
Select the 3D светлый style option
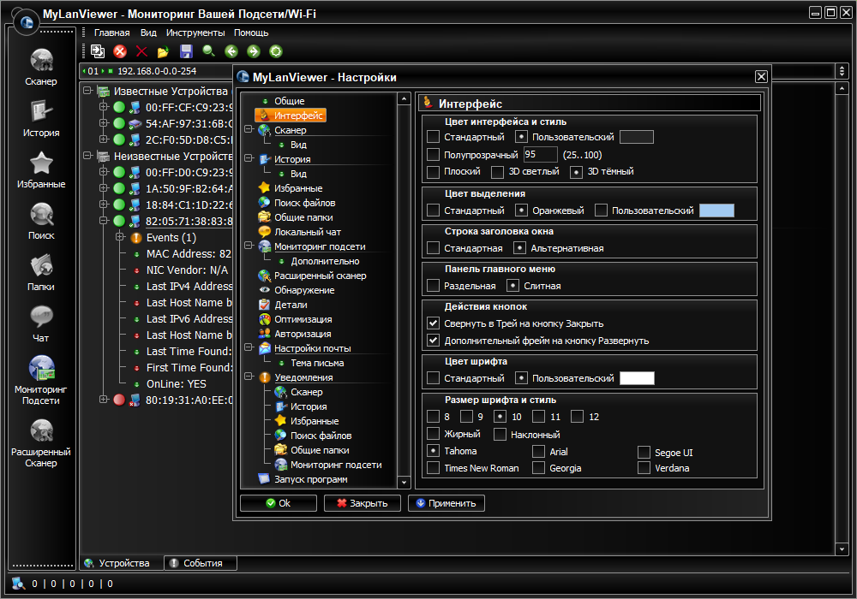[x=497, y=172]
